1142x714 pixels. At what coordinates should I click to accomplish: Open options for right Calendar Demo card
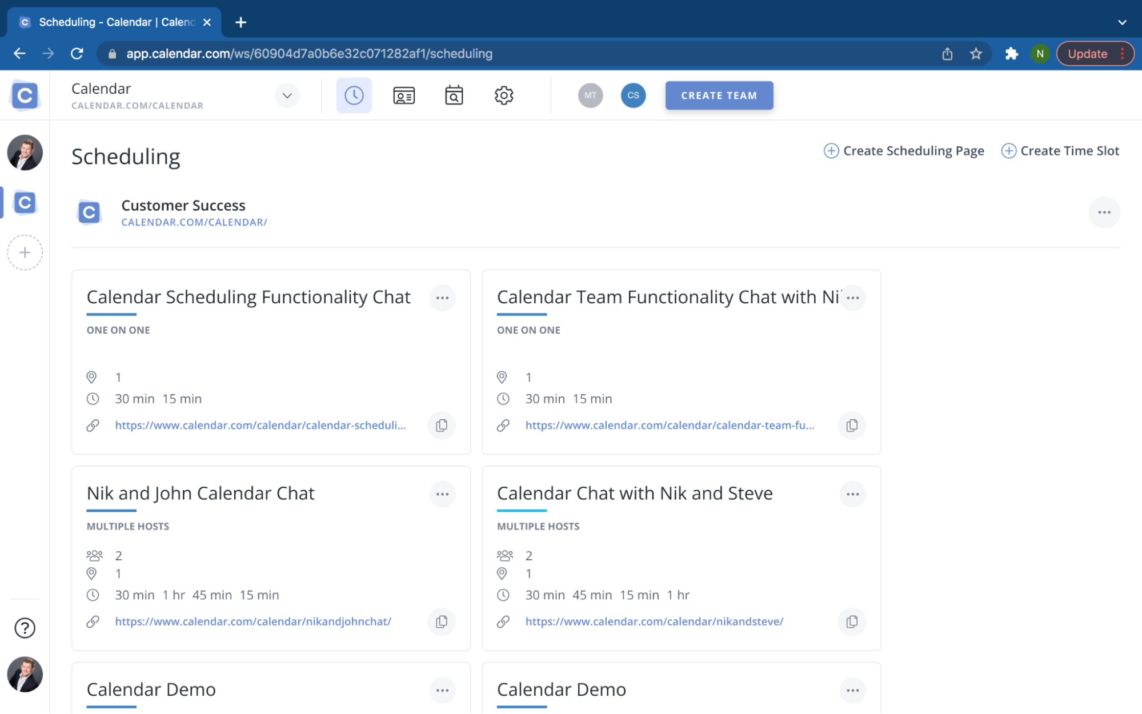(852, 690)
